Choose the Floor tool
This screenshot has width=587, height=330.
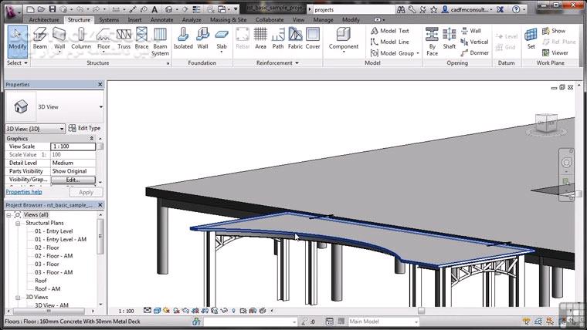(x=103, y=39)
